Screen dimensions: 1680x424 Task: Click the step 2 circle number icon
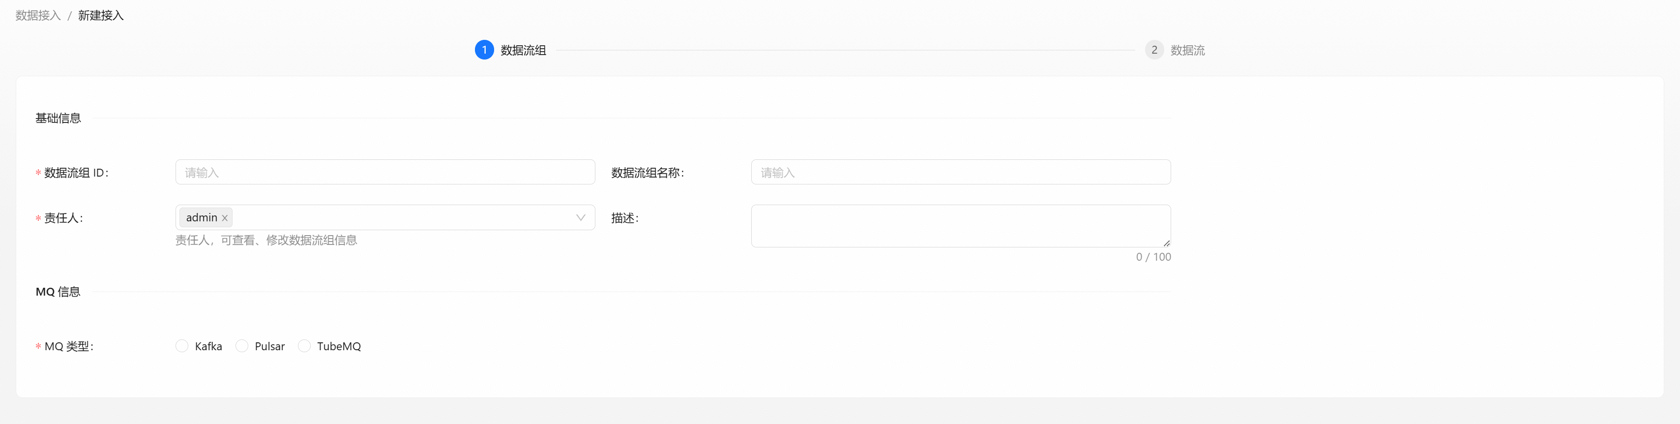[x=1154, y=50]
